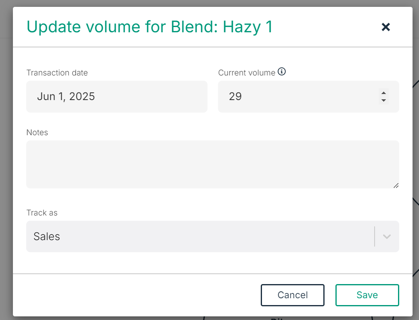Click the Current volume label text
The image size is (419, 320).
[247, 73]
